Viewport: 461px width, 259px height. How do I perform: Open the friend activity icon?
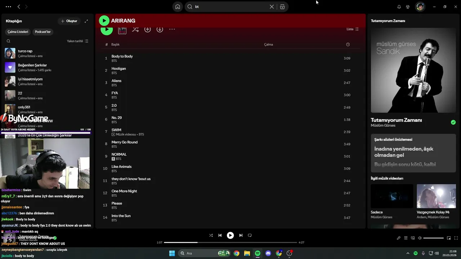pyautogui.click(x=408, y=6)
